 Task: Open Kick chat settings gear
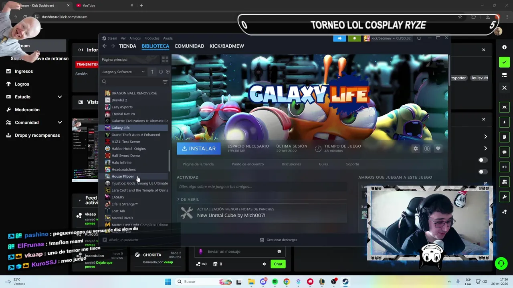pyautogui.click(x=264, y=264)
